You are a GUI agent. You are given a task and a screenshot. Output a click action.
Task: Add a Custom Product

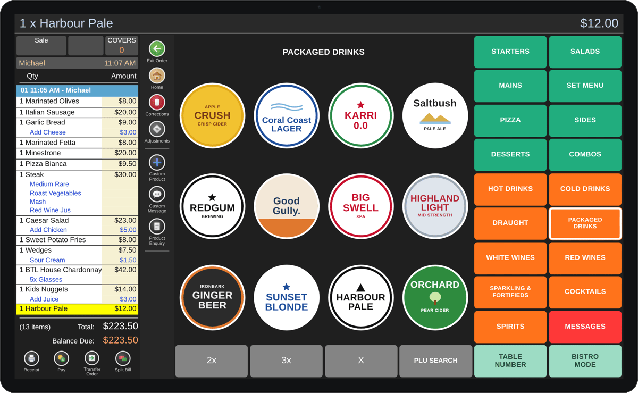point(157,162)
